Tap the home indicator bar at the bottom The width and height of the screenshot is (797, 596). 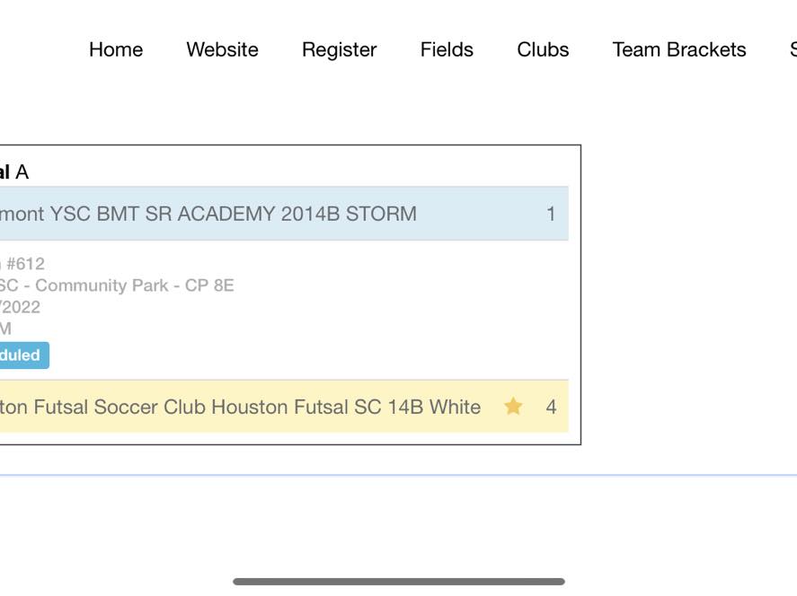tap(399, 582)
